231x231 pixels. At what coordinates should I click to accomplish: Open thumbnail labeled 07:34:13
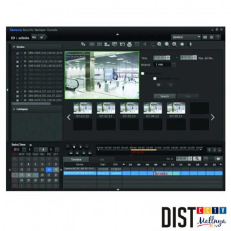(x=153, y=108)
